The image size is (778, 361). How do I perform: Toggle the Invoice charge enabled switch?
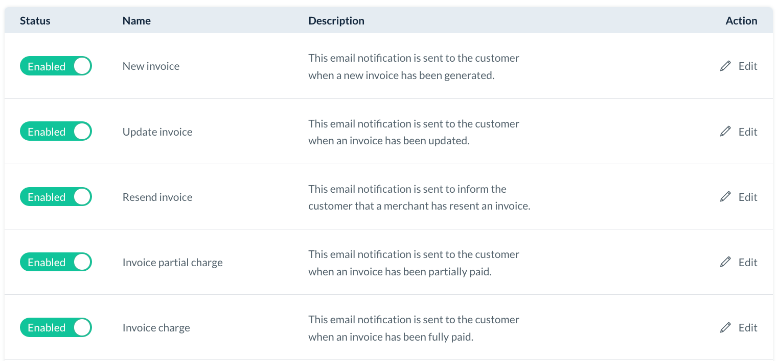[x=56, y=327]
